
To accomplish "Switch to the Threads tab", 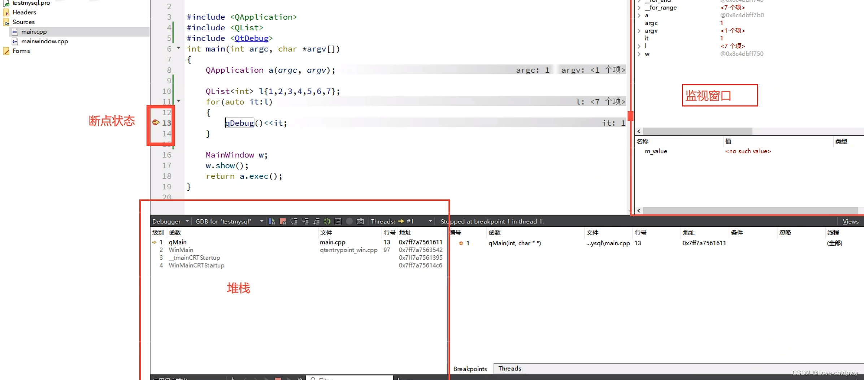I will click(x=509, y=368).
